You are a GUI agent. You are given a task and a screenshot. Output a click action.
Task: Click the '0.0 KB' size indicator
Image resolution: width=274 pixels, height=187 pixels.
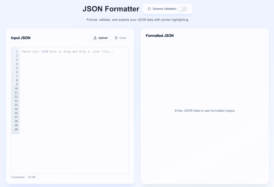(32, 177)
